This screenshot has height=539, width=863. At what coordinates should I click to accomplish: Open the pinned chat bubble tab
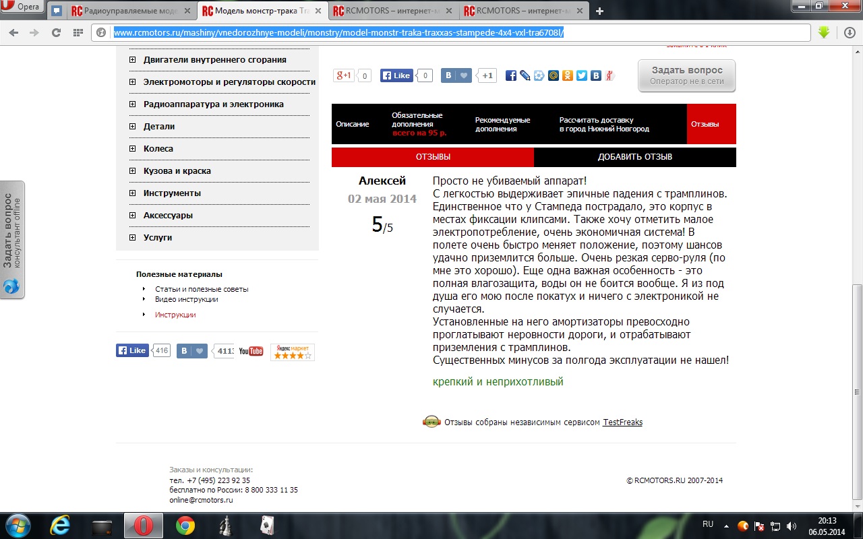pyautogui.click(x=57, y=11)
